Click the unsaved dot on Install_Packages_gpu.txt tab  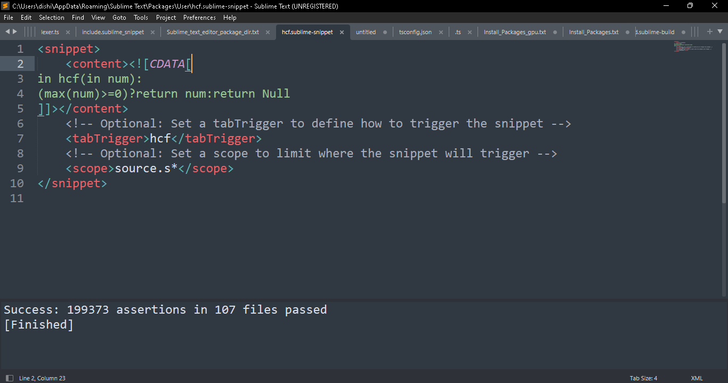(x=555, y=32)
